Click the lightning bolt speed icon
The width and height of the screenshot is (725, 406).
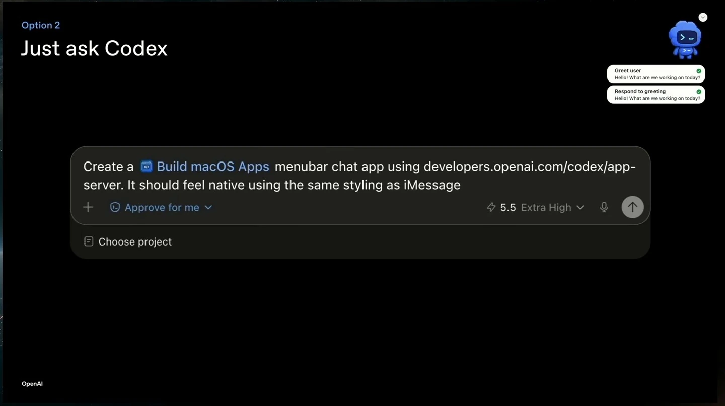point(491,207)
